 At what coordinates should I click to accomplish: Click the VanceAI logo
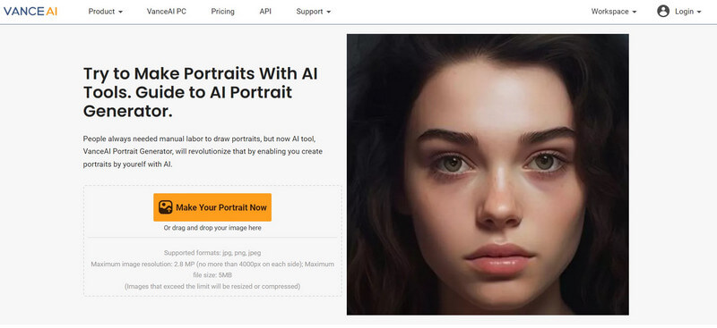point(30,12)
